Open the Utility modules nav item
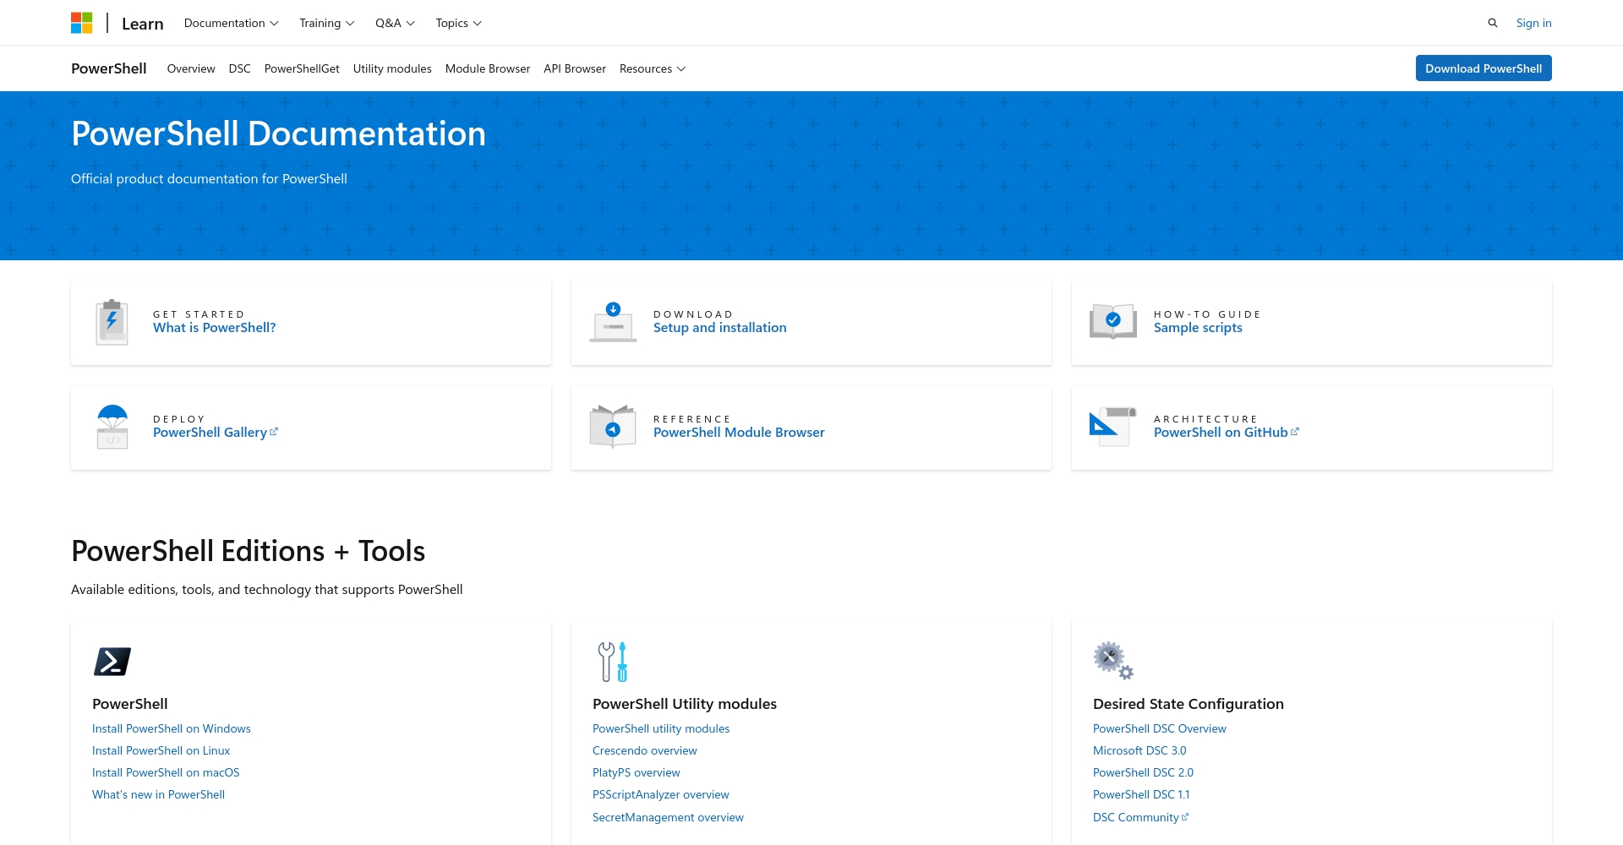The image size is (1623, 845). pyautogui.click(x=392, y=68)
